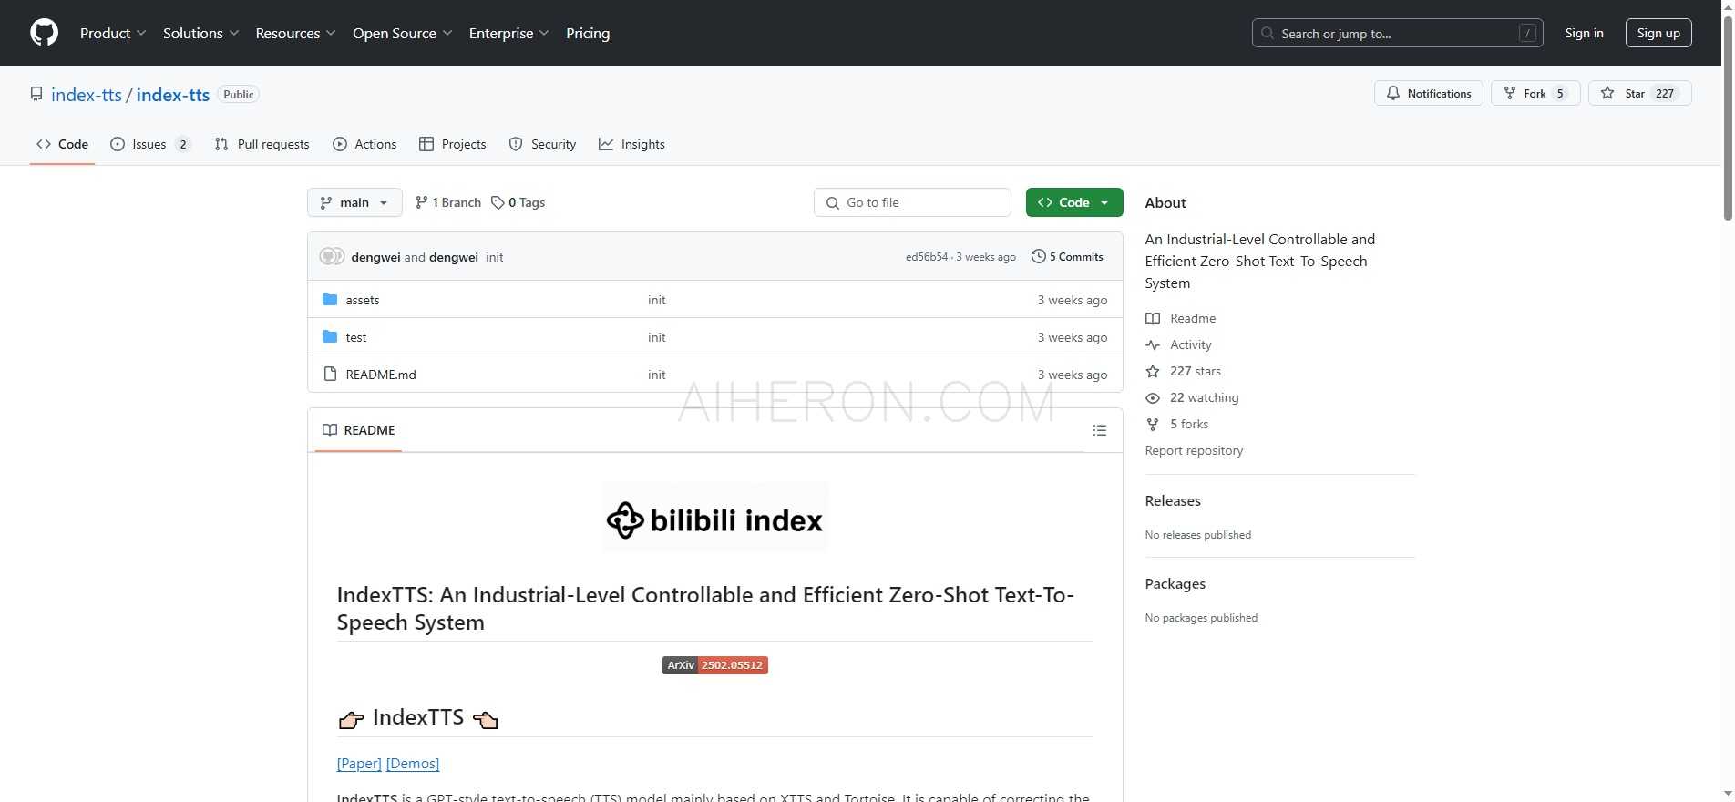View the 227 stars link
This screenshot has height=802, width=1735.
coord(1195,371)
